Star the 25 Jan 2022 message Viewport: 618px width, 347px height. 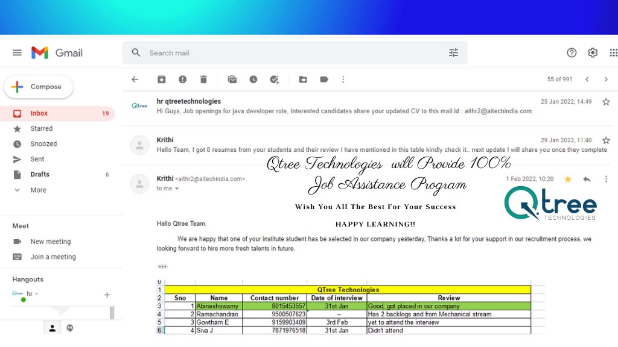coord(606,102)
